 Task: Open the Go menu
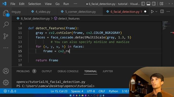(57, 4)
